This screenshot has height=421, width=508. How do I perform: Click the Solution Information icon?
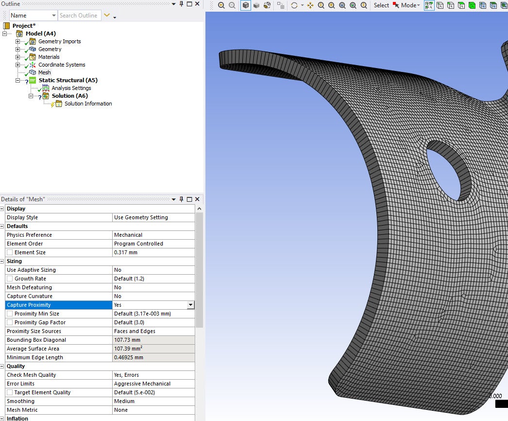[58, 104]
